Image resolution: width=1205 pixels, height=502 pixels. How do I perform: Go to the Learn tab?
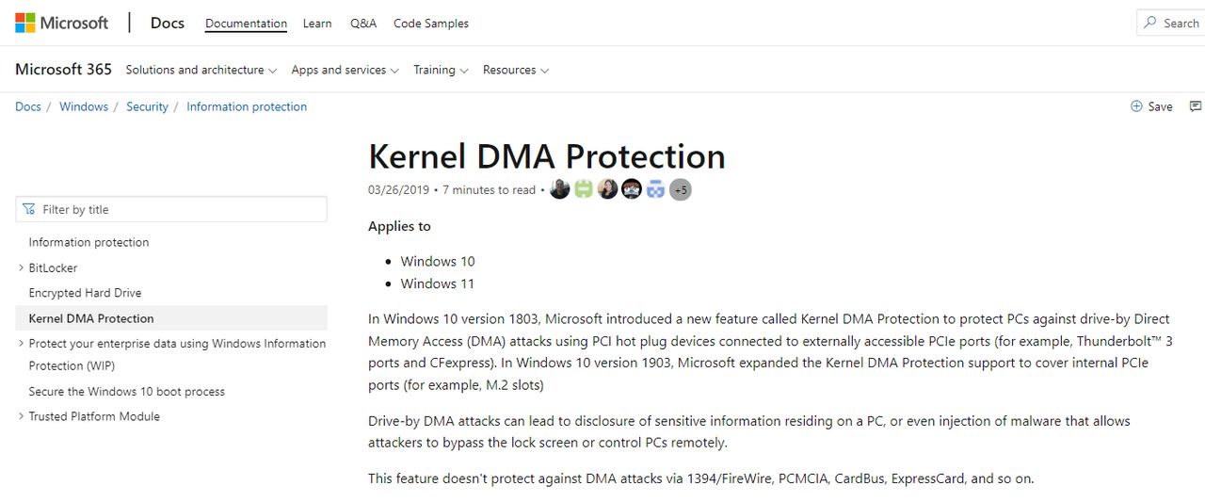pos(317,24)
